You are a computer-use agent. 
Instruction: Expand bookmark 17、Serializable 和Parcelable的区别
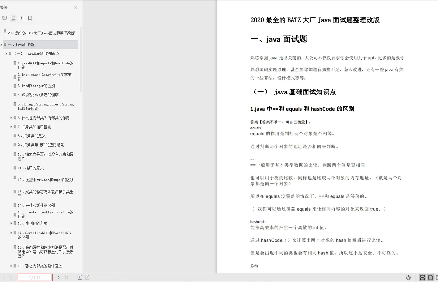coord(11,233)
